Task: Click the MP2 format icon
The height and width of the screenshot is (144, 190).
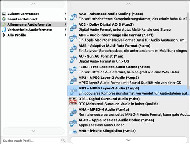Action: click(73, 80)
